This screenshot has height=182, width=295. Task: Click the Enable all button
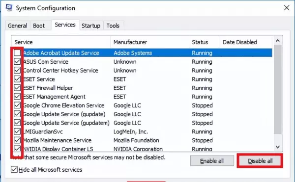pos(212,161)
